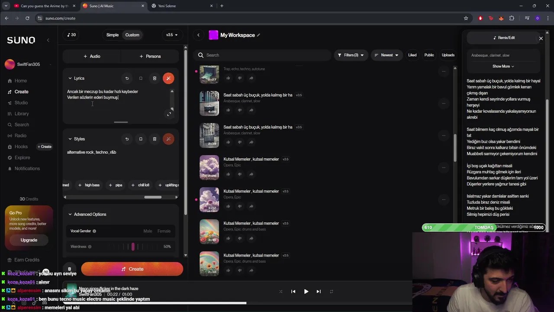
Task: Undo styles changes icon
Action: 127,139
